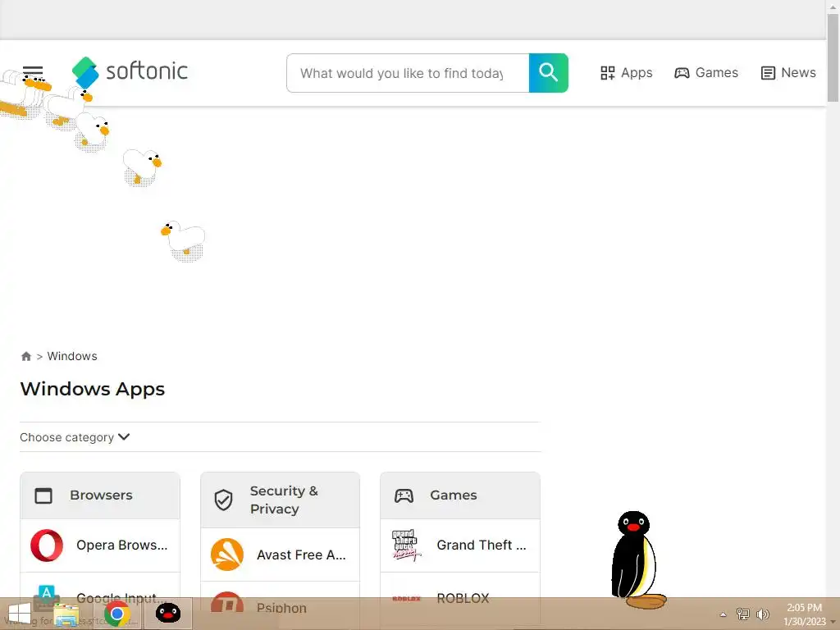Click the Avast orange logo icon
840x630 pixels.
[x=227, y=555]
